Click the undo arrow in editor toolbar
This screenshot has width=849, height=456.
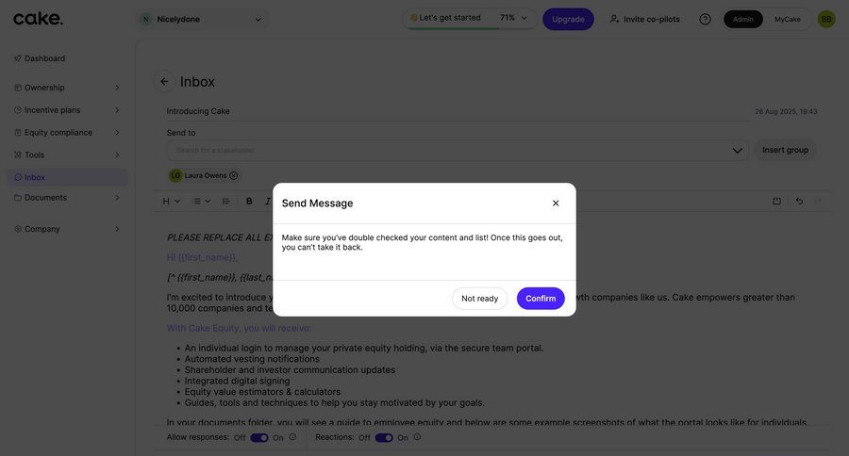(799, 201)
